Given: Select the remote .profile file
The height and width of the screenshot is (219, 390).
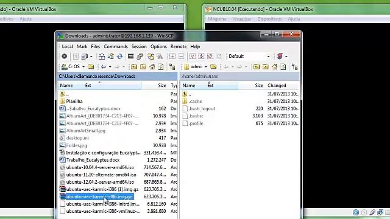Looking at the screenshot, I should point(196,123).
